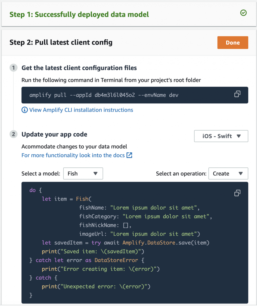This screenshot has width=257, height=306.
Task: Click the info icon beside CLI instructions
Action: [x=25, y=110]
